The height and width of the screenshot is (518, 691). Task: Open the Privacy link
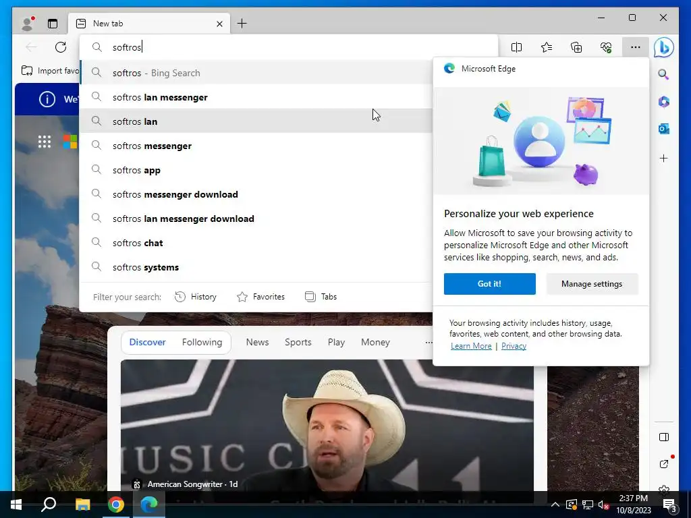514,346
